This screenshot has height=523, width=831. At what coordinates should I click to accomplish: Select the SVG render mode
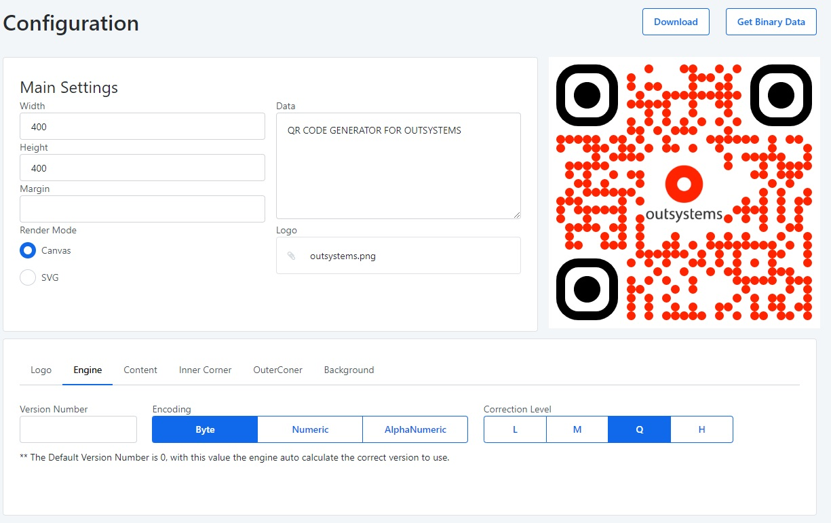tap(27, 277)
